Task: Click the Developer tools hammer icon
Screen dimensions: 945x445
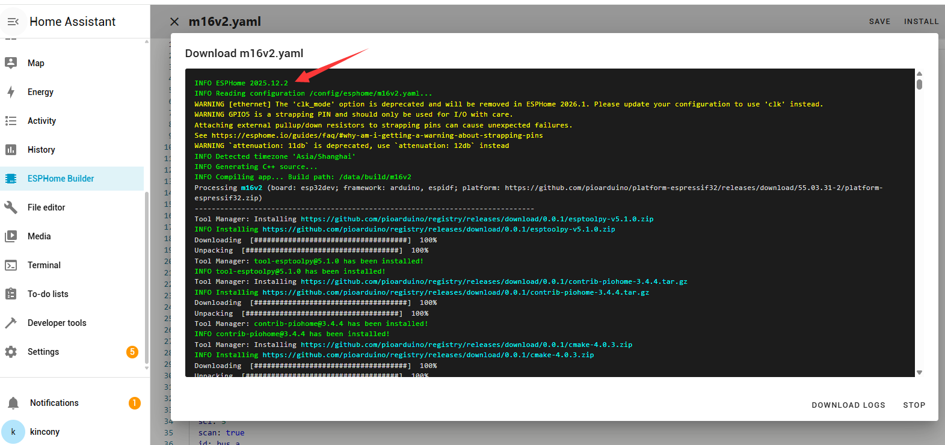Action: pos(11,323)
